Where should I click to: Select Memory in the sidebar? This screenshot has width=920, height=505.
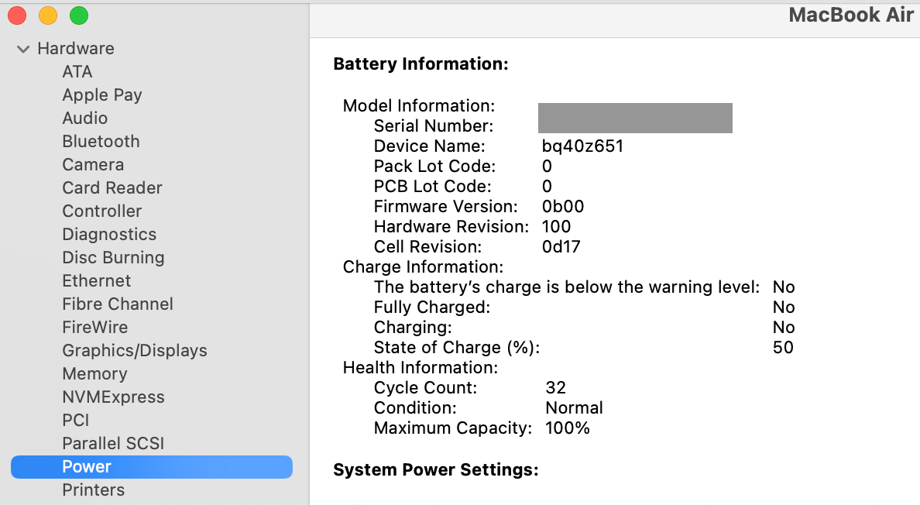click(94, 373)
